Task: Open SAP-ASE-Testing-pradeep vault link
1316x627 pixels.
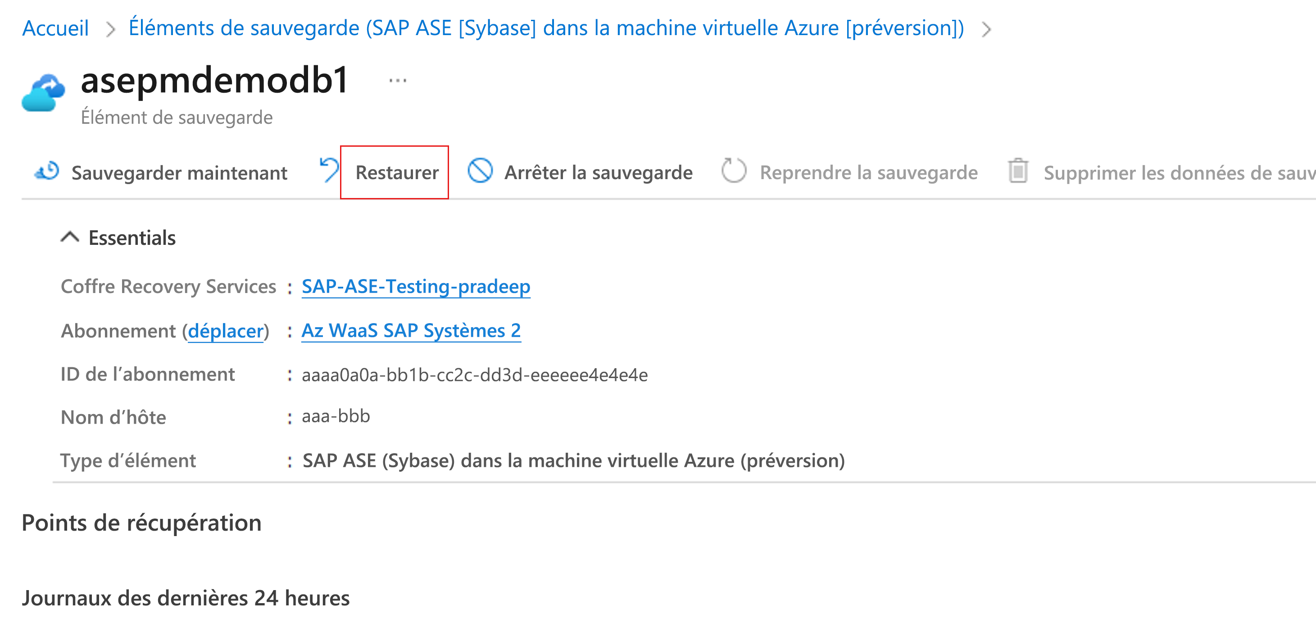Action: point(416,286)
